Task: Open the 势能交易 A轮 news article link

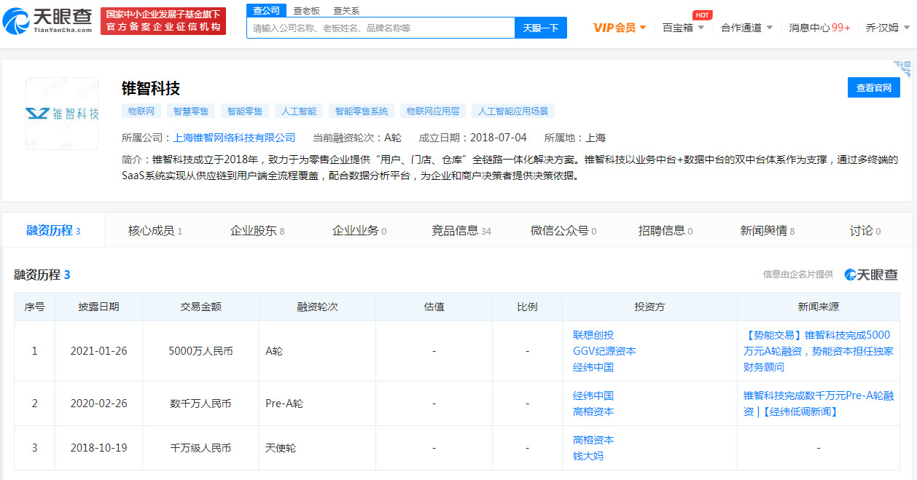Action: (x=819, y=351)
